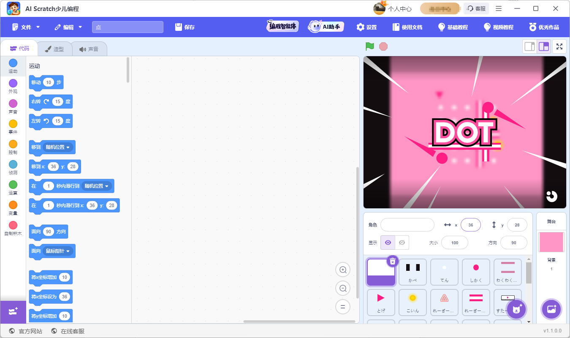Viewport: 570px width, 338px height.
Task: Open 使用文档 documentation
Action: click(407, 27)
